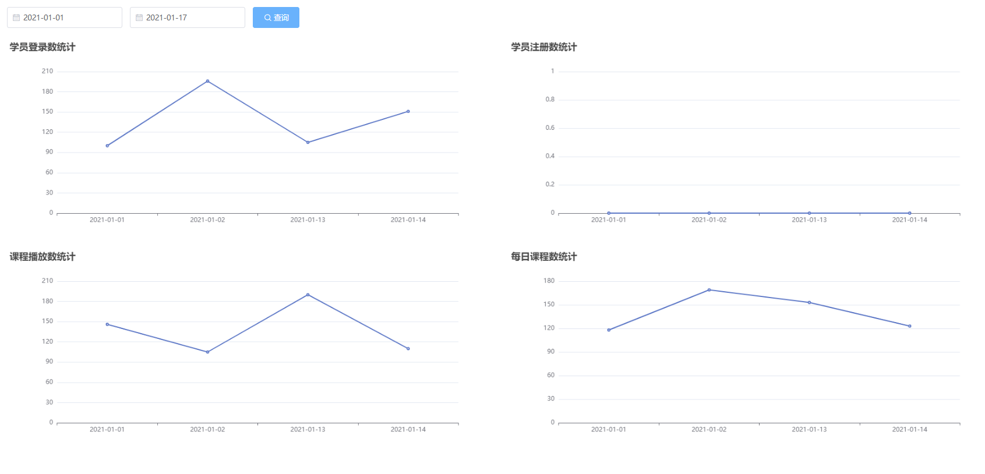Click the 课程播放数统计 chart title
Screen dimensions: 985x474
43,257
